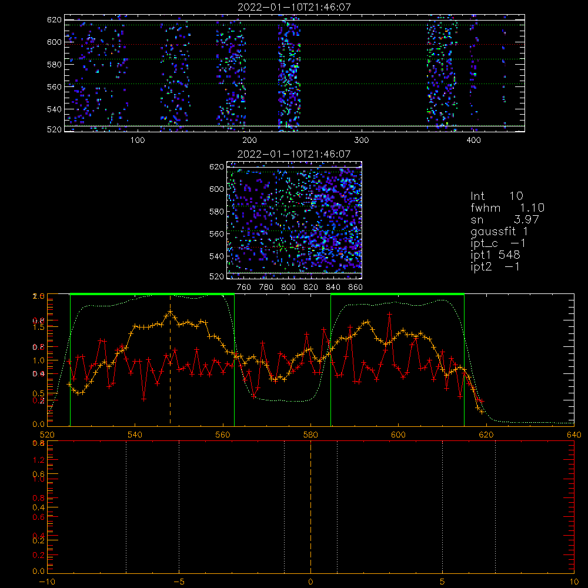Click the tallest red peak near 598 in profile plot

click(390, 313)
